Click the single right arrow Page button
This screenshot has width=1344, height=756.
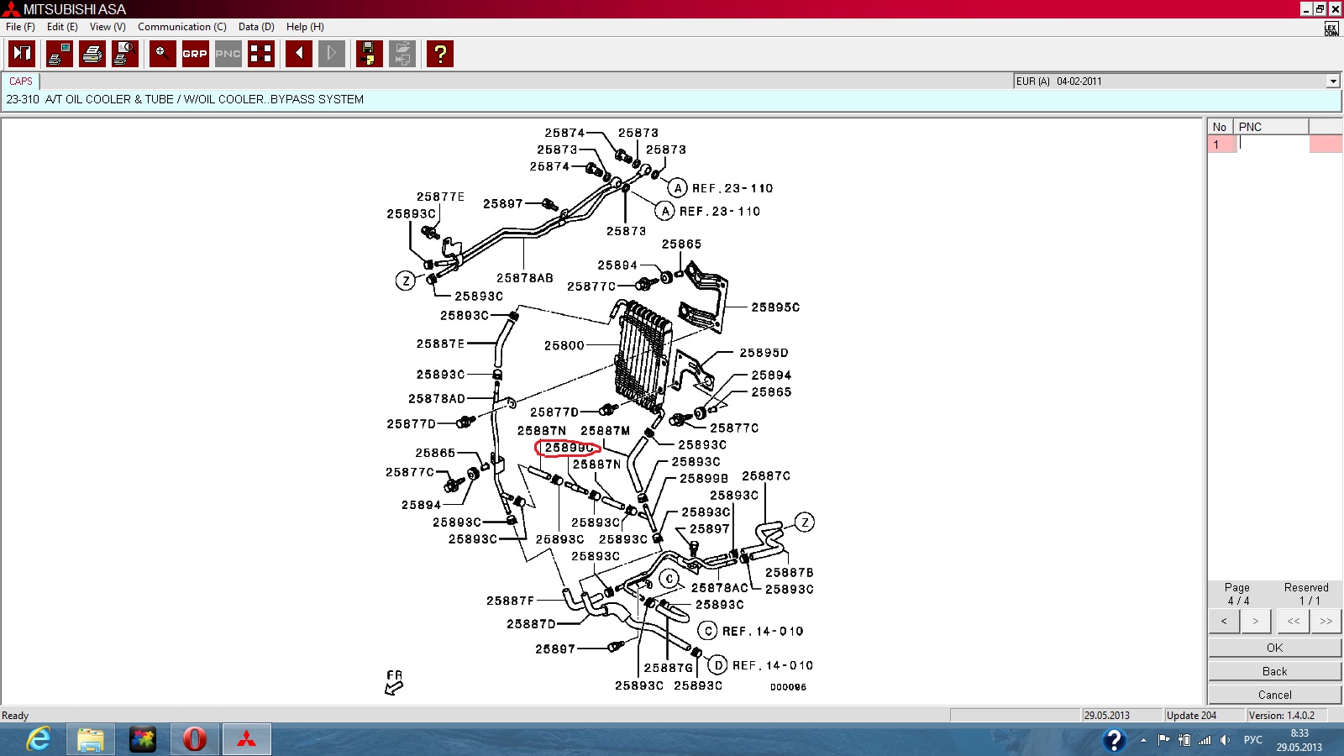pos(1256,622)
